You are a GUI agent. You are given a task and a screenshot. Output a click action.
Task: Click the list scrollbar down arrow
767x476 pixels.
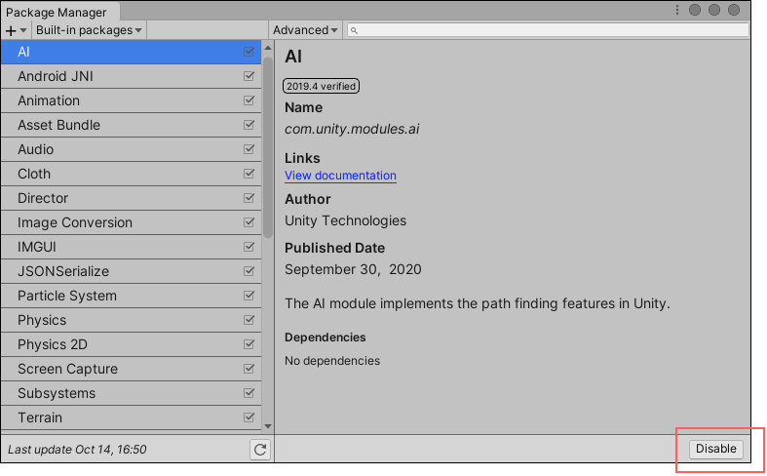point(268,426)
